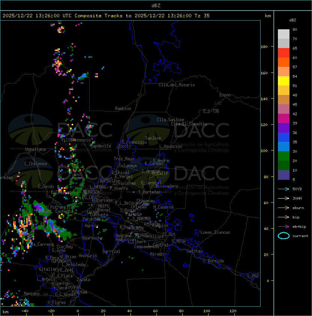Click the 'S_ROSA' map label
Viewport: 312px width, 316px height.
[x=178, y=241]
